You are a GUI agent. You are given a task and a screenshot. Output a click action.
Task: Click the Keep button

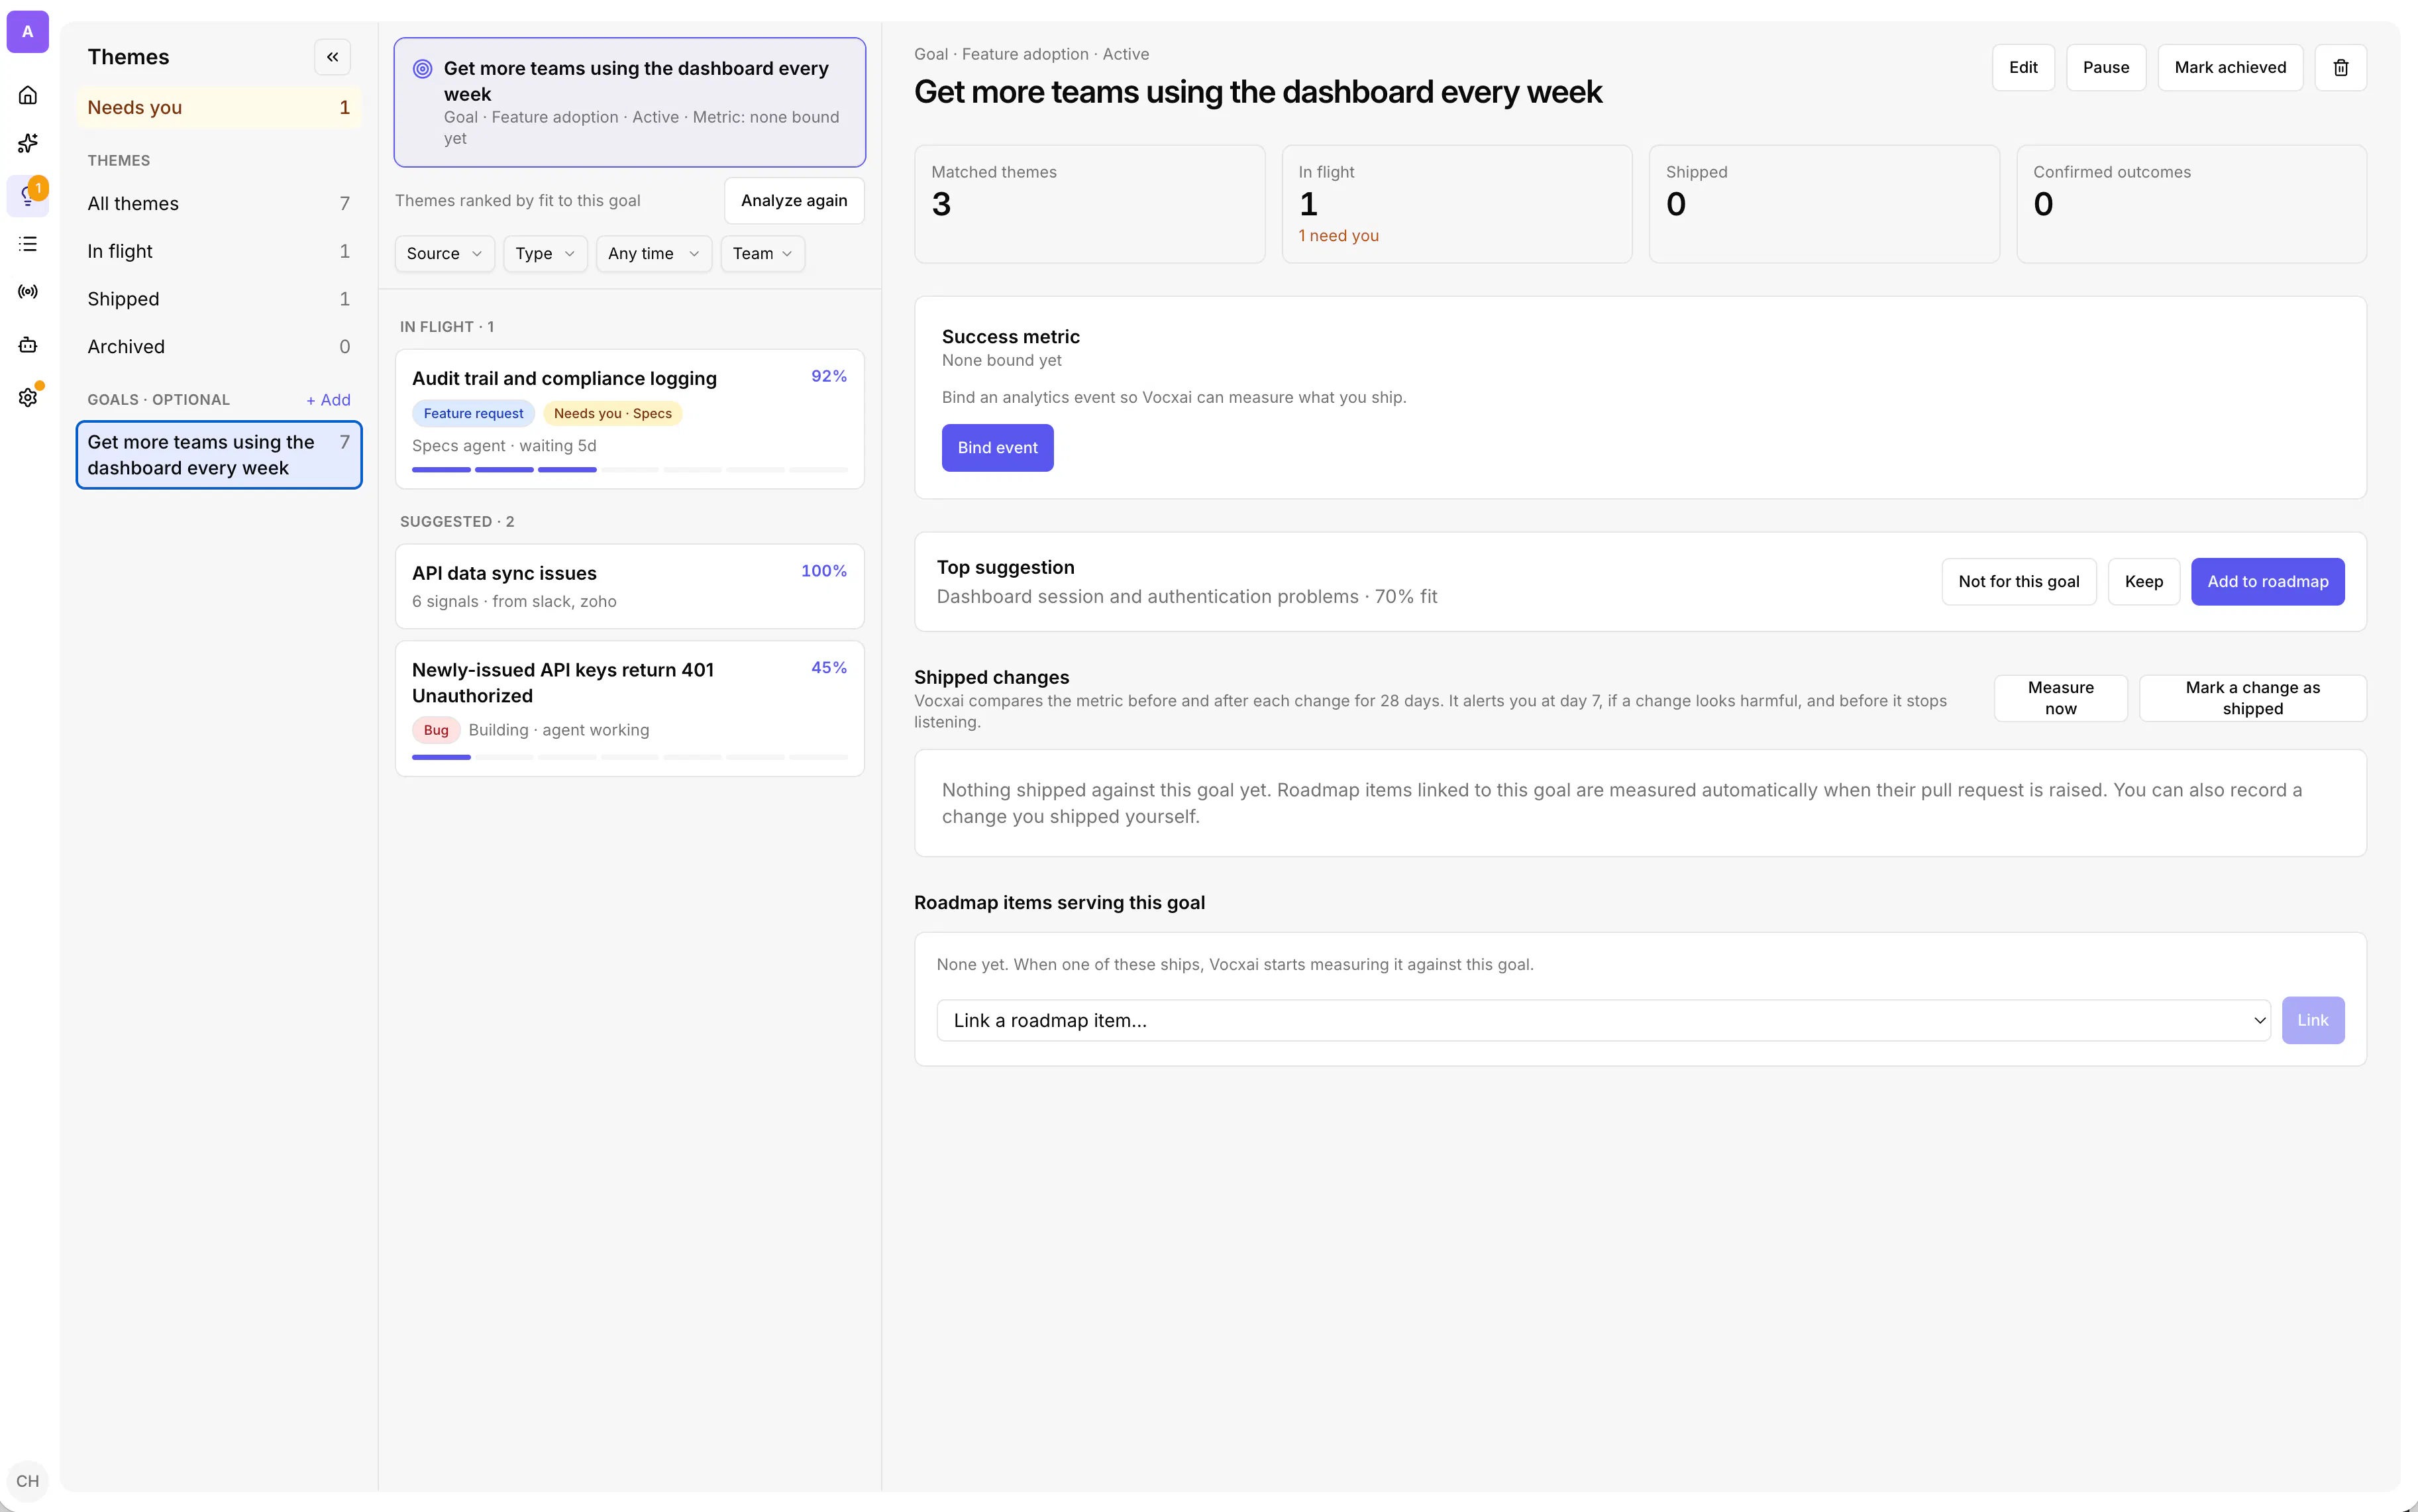[2143, 582]
